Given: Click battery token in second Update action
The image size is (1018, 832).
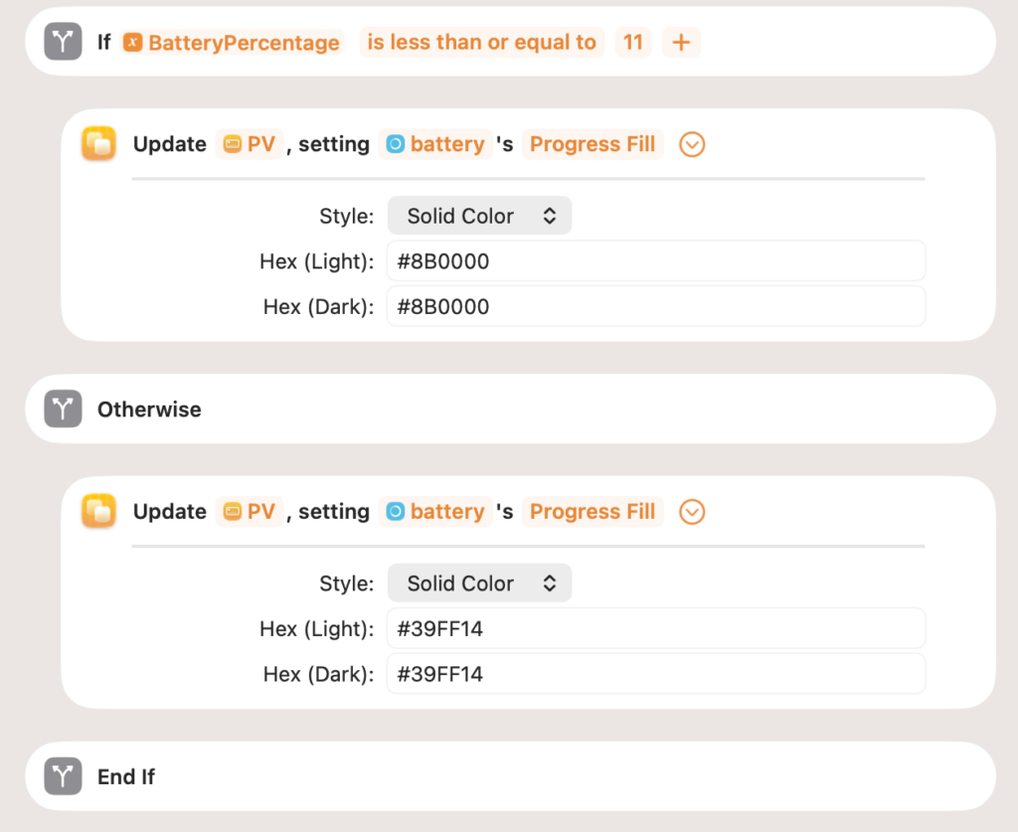Looking at the screenshot, I should tap(435, 511).
